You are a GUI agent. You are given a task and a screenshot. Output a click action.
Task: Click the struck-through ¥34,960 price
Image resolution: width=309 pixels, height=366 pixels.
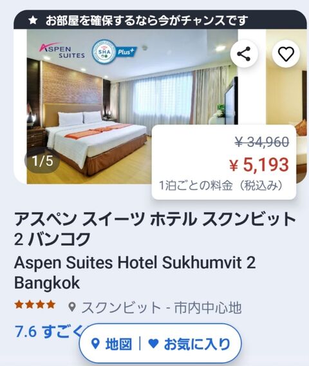coord(262,142)
